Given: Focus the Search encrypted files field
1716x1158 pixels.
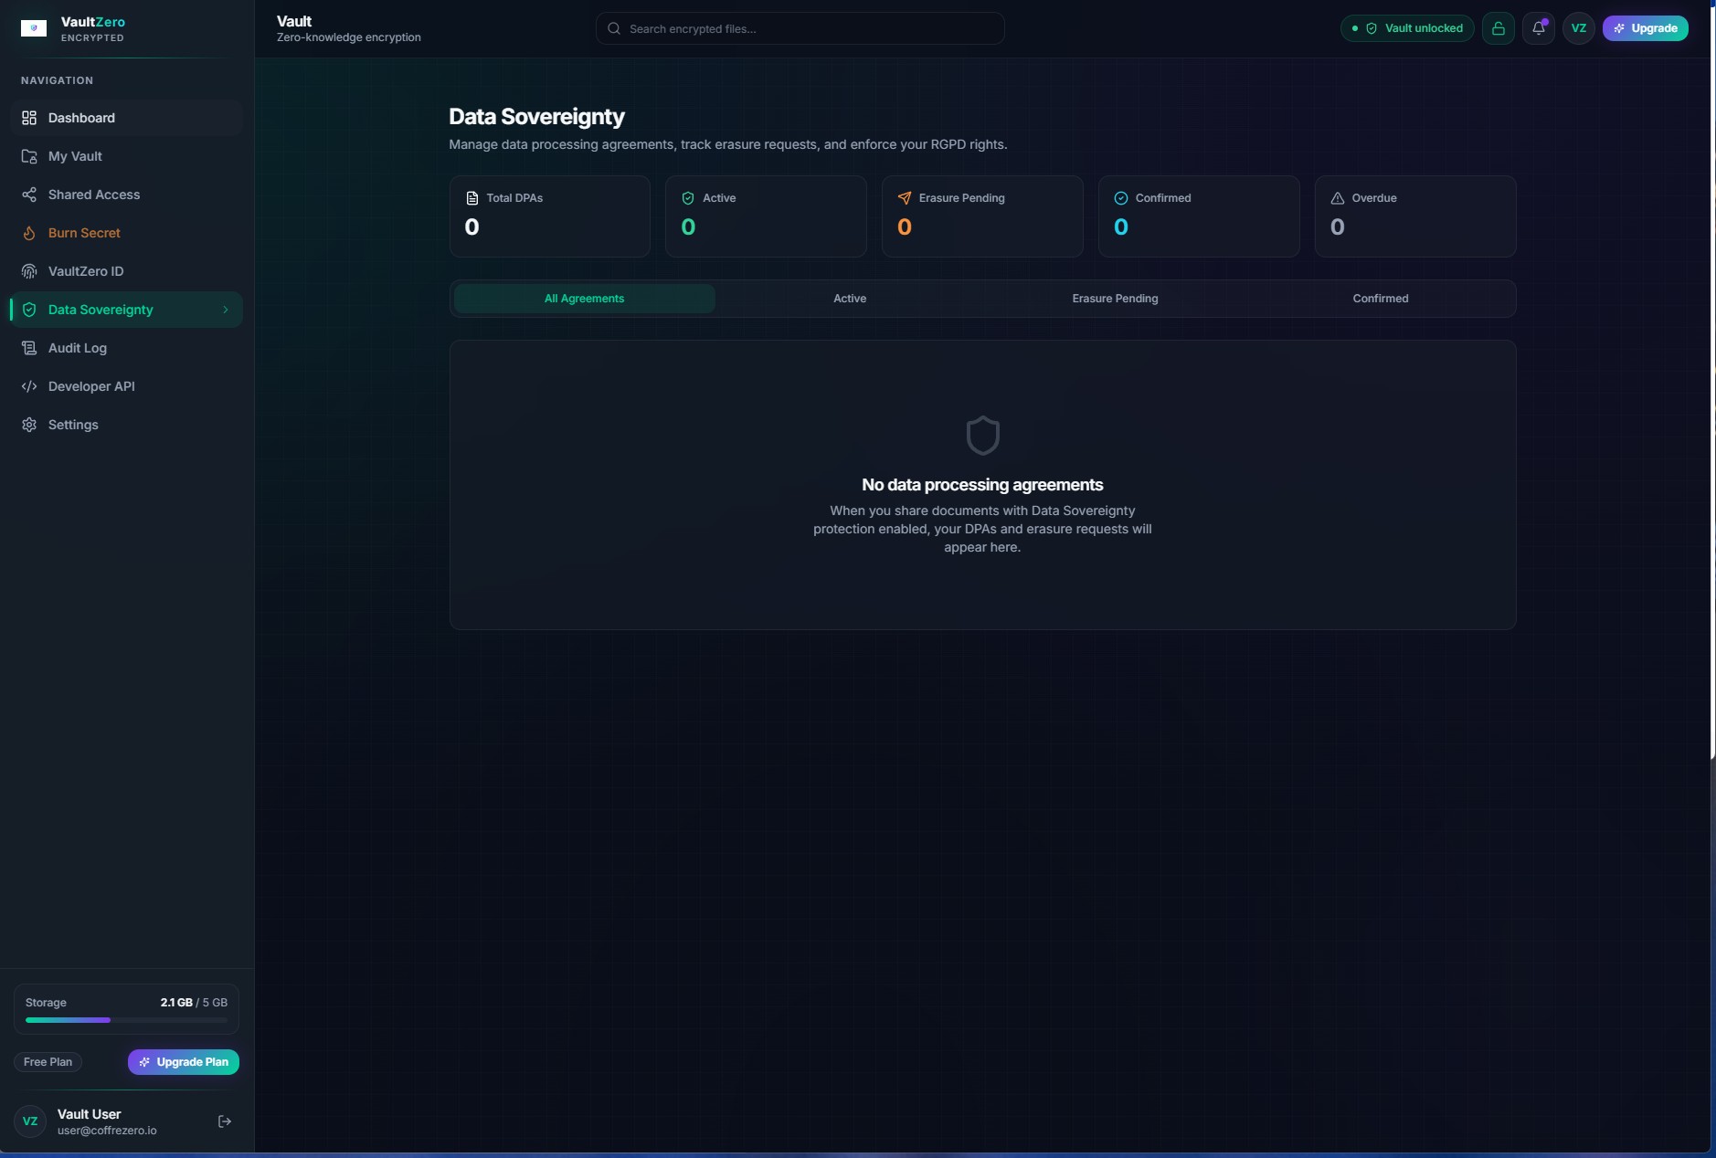Looking at the screenshot, I should pyautogui.click(x=800, y=28).
